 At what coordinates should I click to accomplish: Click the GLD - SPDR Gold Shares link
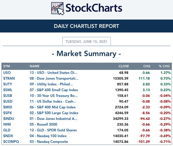click(x=53, y=130)
